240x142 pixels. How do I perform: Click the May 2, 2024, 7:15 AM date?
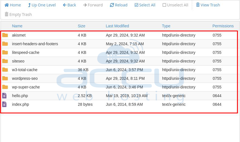(125, 44)
